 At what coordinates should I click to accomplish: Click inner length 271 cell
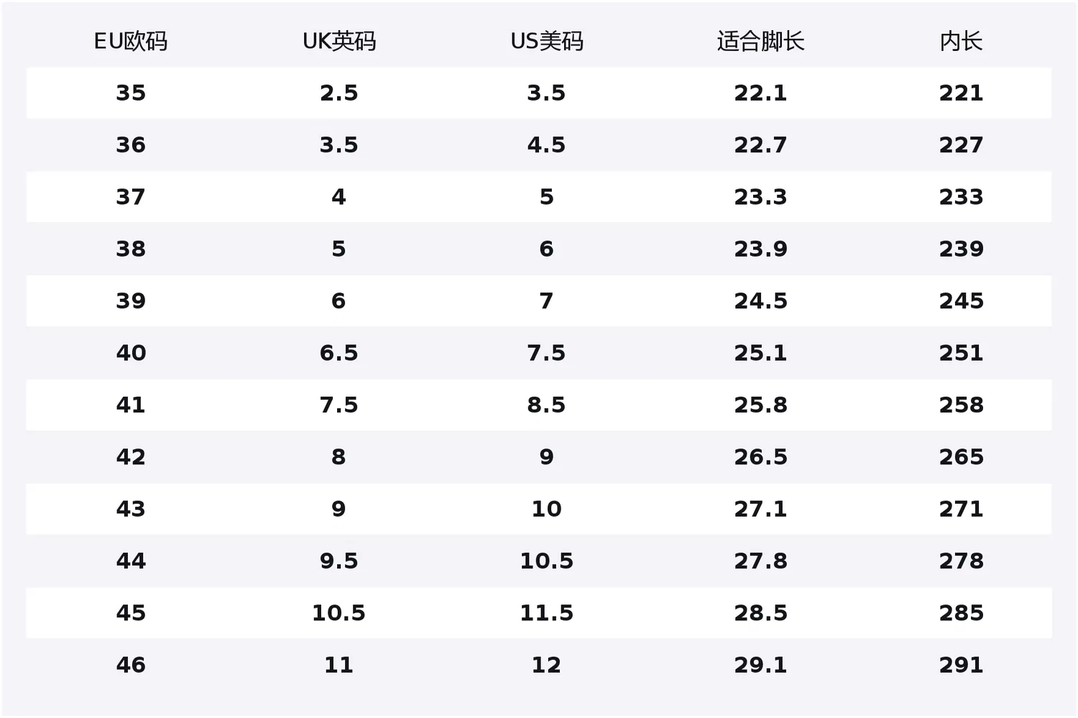tap(961, 509)
